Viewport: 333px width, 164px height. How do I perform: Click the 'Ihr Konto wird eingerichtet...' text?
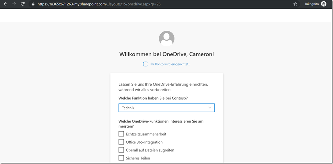170,64
